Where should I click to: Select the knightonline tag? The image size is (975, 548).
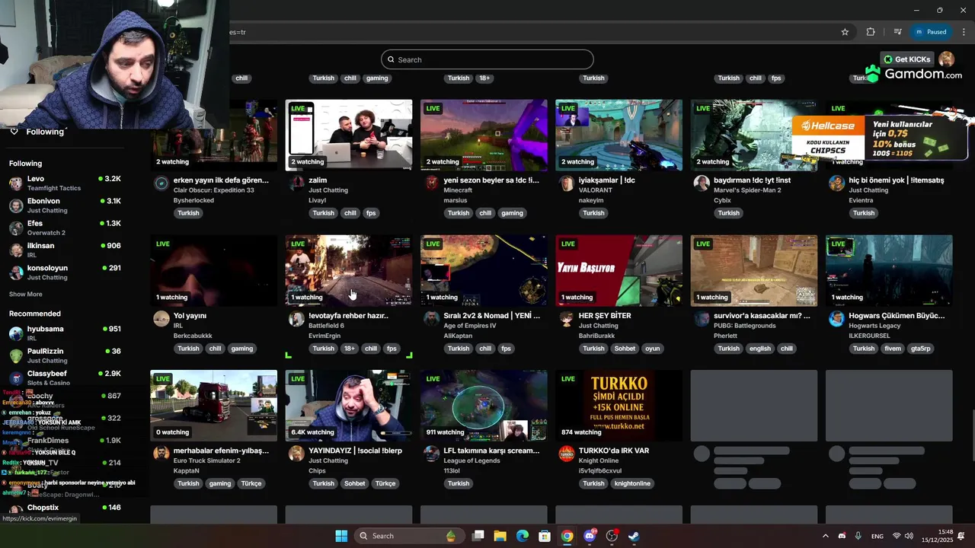[x=633, y=483]
